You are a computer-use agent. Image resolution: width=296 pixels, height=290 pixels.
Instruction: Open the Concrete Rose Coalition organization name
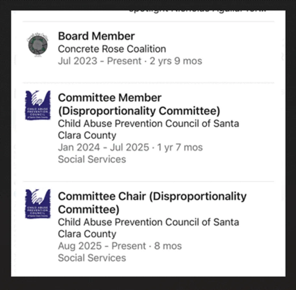(112, 49)
